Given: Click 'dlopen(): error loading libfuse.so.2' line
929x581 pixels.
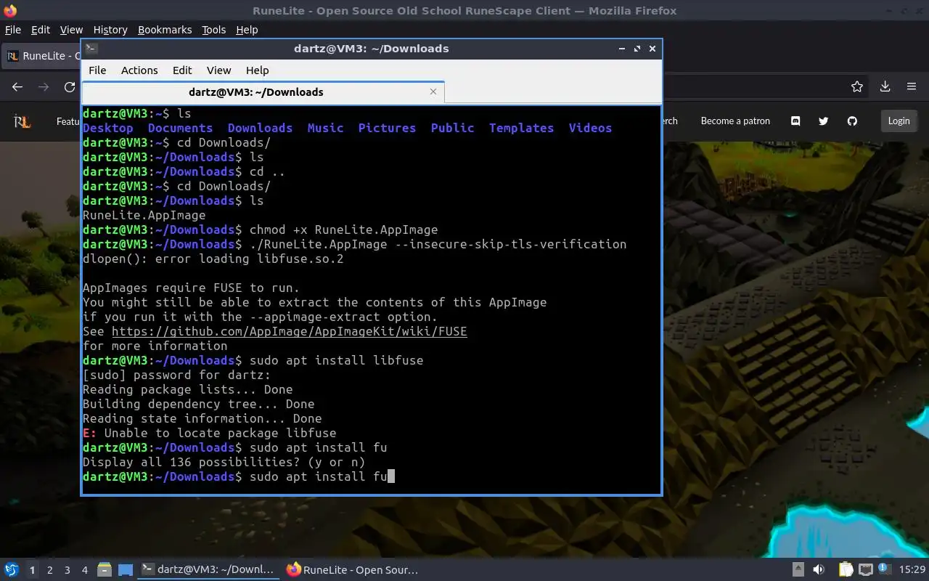Looking at the screenshot, I should click(x=213, y=259).
